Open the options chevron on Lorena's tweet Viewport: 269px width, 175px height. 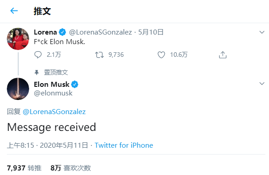pyautogui.click(x=262, y=32)
